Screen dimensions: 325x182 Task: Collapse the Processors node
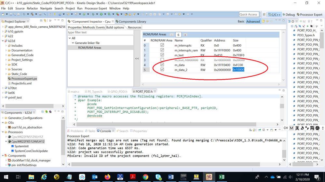pos(3,132)
